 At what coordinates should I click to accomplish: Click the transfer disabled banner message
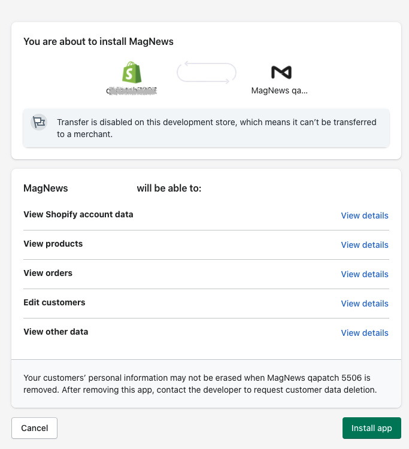(x=216, y=128)
